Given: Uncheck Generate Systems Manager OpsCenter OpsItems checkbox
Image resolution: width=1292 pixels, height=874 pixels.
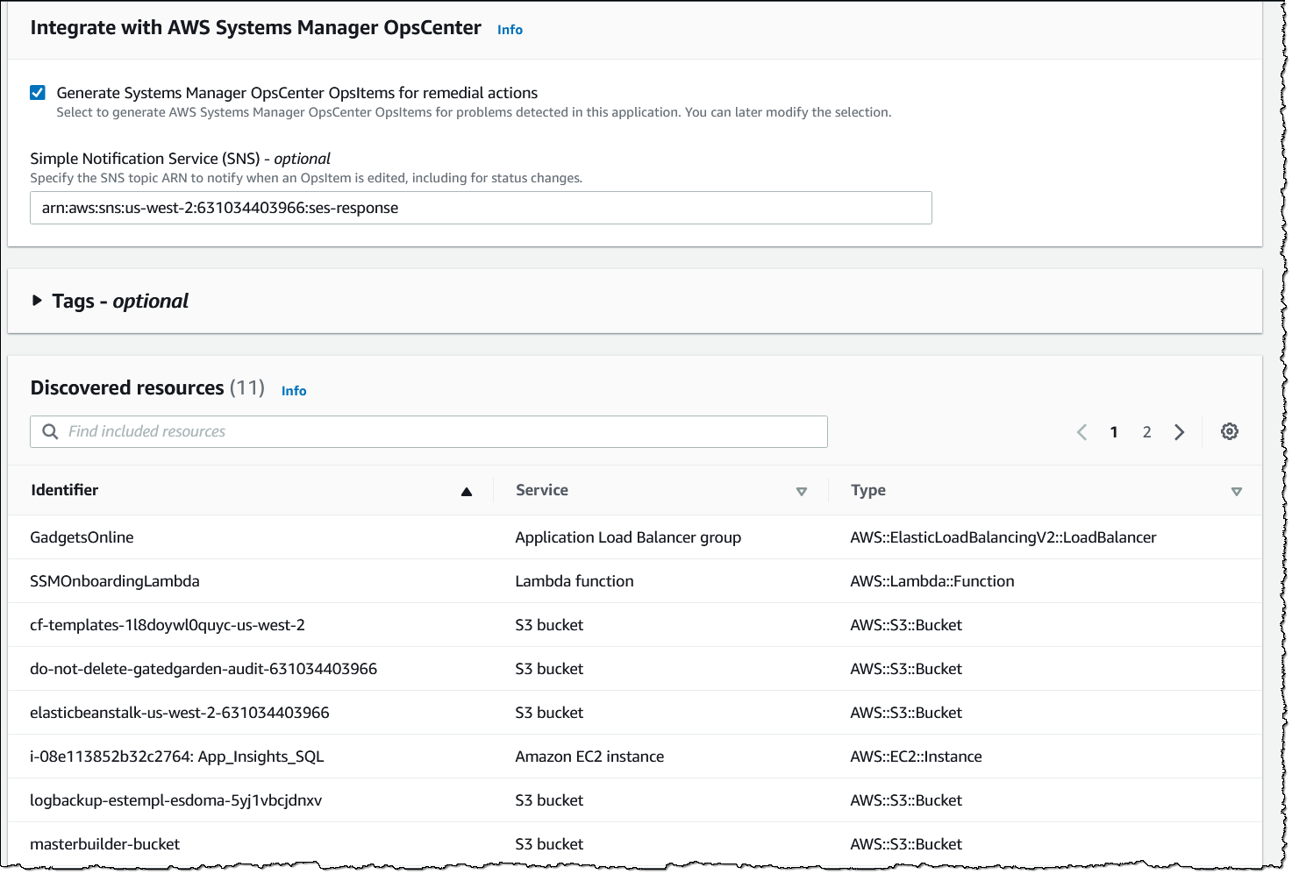Looking at the screenshot, I should tap(38, 93).
